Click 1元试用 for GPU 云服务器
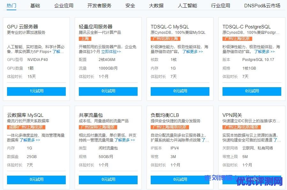Viewport: 287px width, 190px height. pyautogui.click(x=36, y=91)
